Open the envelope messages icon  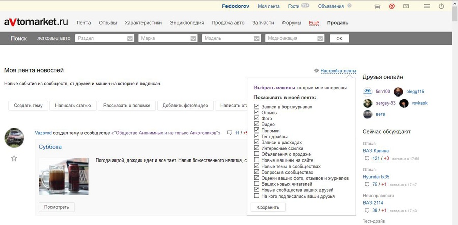coord(406,6)
